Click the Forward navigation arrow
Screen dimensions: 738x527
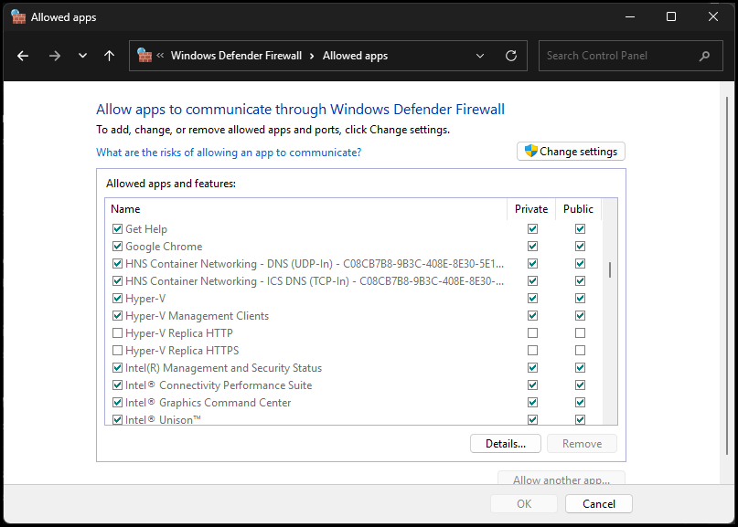54,56
